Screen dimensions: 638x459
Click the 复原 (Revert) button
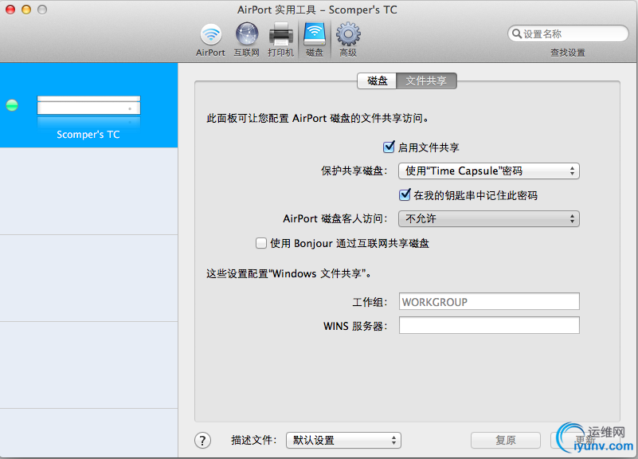coord(506,441)
